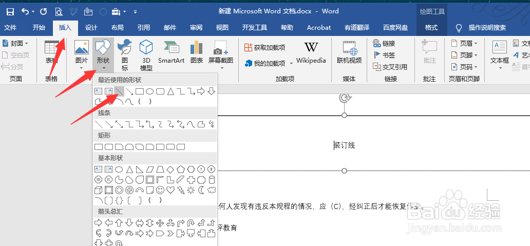Pick the sun shape in 基本形状

tap(191, 190)
